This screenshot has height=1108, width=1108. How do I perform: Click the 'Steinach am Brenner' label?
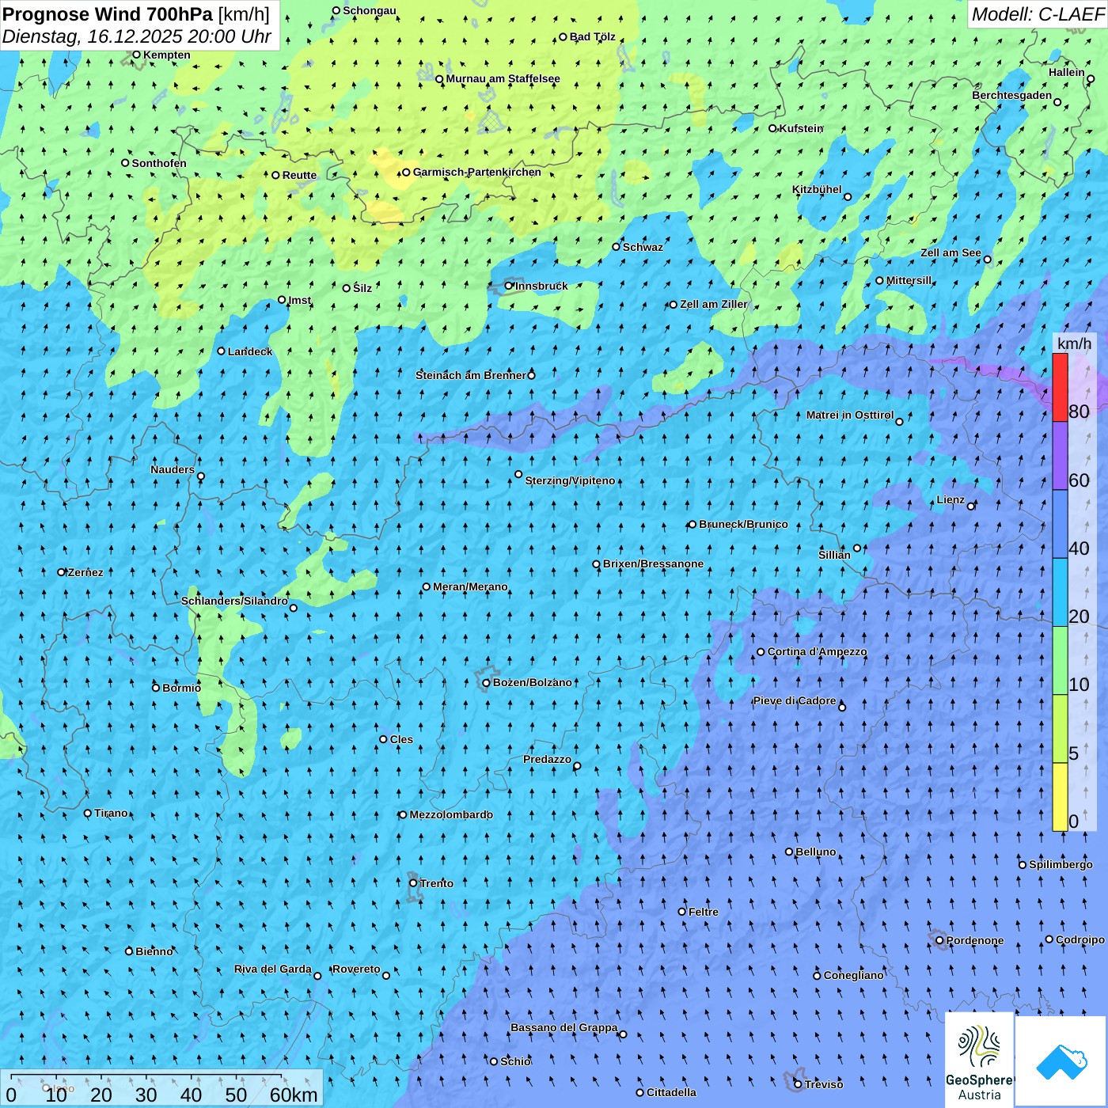pyautogui.click(x=471, y=375)
